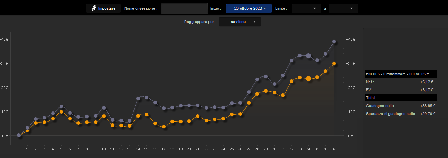
Task: Click the Impostare button label
Action: (107, 8)
